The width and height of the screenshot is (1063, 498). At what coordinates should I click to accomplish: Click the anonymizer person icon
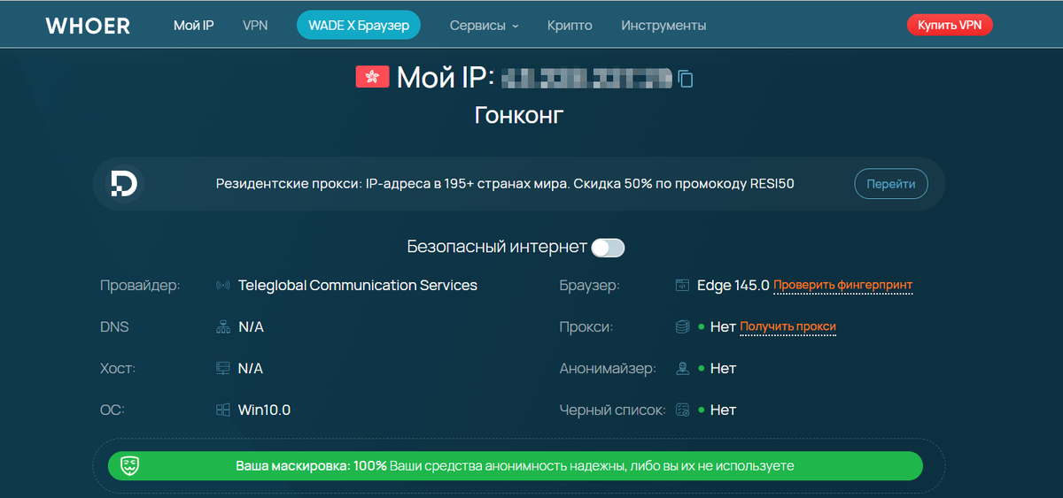(x=682, y=368)
